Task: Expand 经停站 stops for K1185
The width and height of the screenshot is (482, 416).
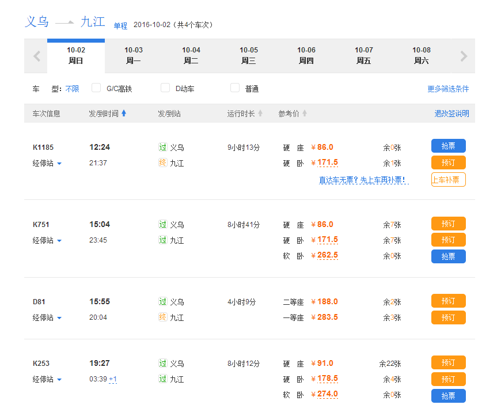Action: (x=47, y=163)
